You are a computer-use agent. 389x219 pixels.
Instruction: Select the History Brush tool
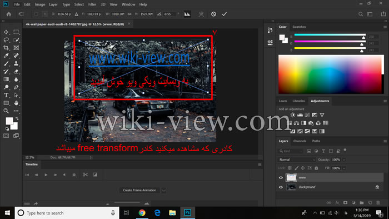(6, 72)
